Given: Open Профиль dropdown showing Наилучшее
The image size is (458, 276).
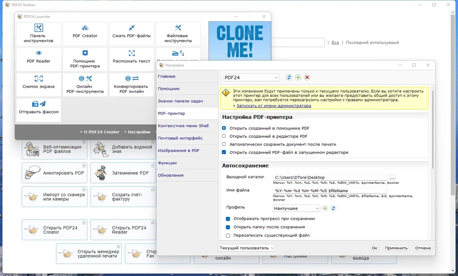Looking at the screenshot, I should click(x=297, y=208).
